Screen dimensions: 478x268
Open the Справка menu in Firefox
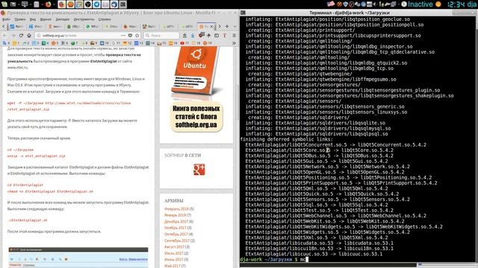click(105, 19)
